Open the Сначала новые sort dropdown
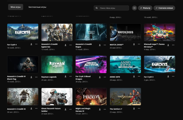 (x=164, y=8)
